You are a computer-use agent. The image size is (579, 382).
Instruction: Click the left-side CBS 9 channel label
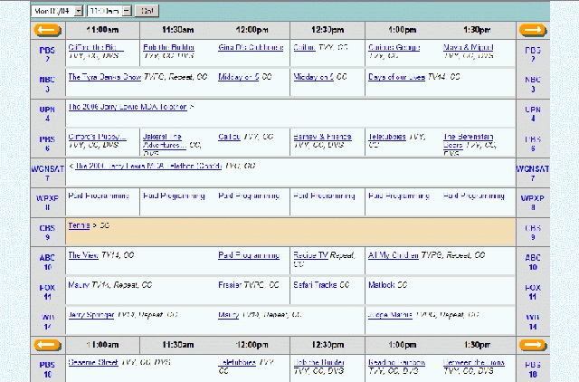coord(47,233)
